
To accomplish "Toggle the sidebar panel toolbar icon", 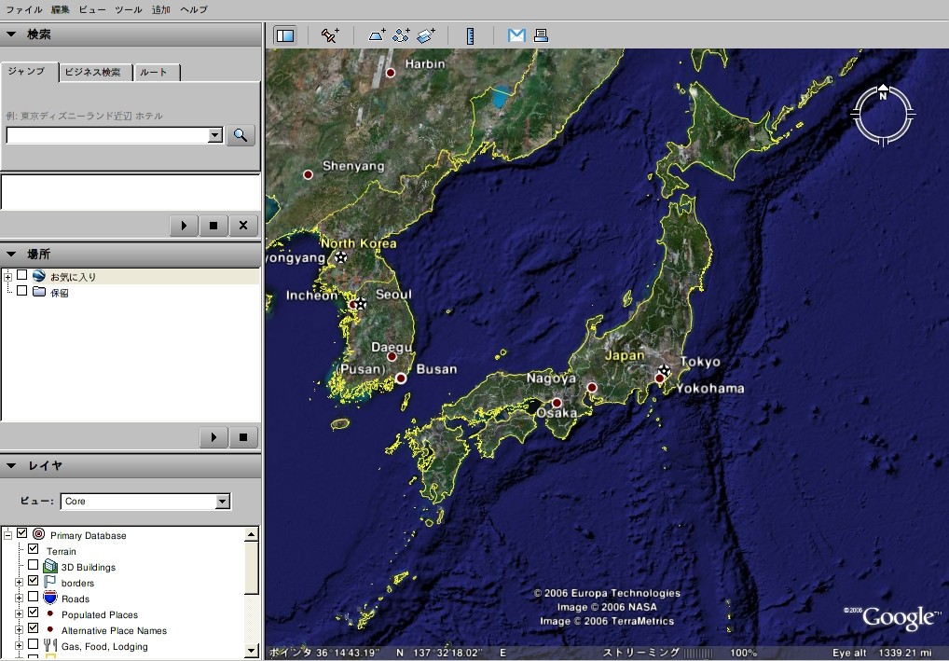I will pyautogui.click(x=285, y=35).
